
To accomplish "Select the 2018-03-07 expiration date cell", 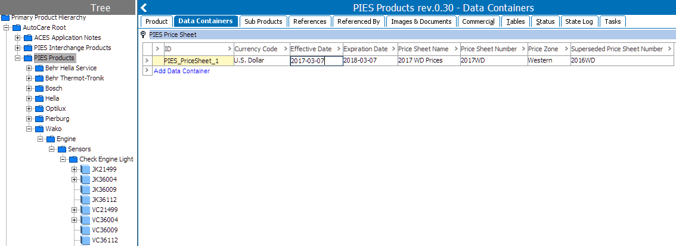I will point(370,61).
